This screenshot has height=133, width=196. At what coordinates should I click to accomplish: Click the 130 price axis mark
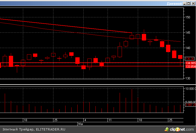tap(188, 78)
